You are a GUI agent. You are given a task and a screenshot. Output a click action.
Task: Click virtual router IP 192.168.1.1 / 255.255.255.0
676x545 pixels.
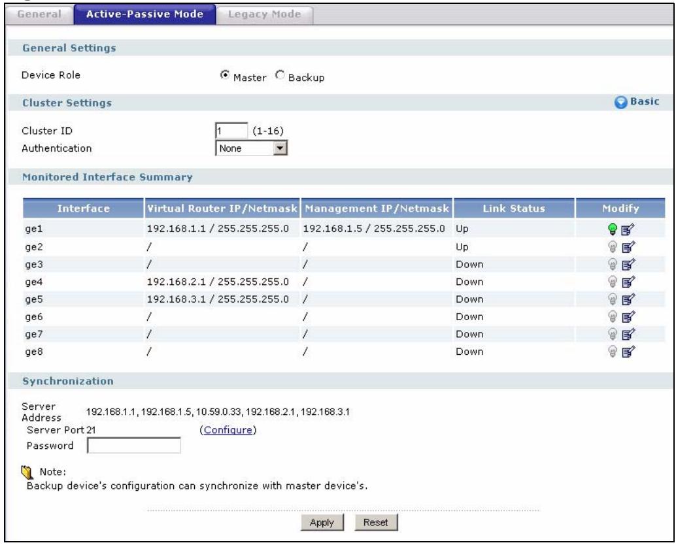218,228
